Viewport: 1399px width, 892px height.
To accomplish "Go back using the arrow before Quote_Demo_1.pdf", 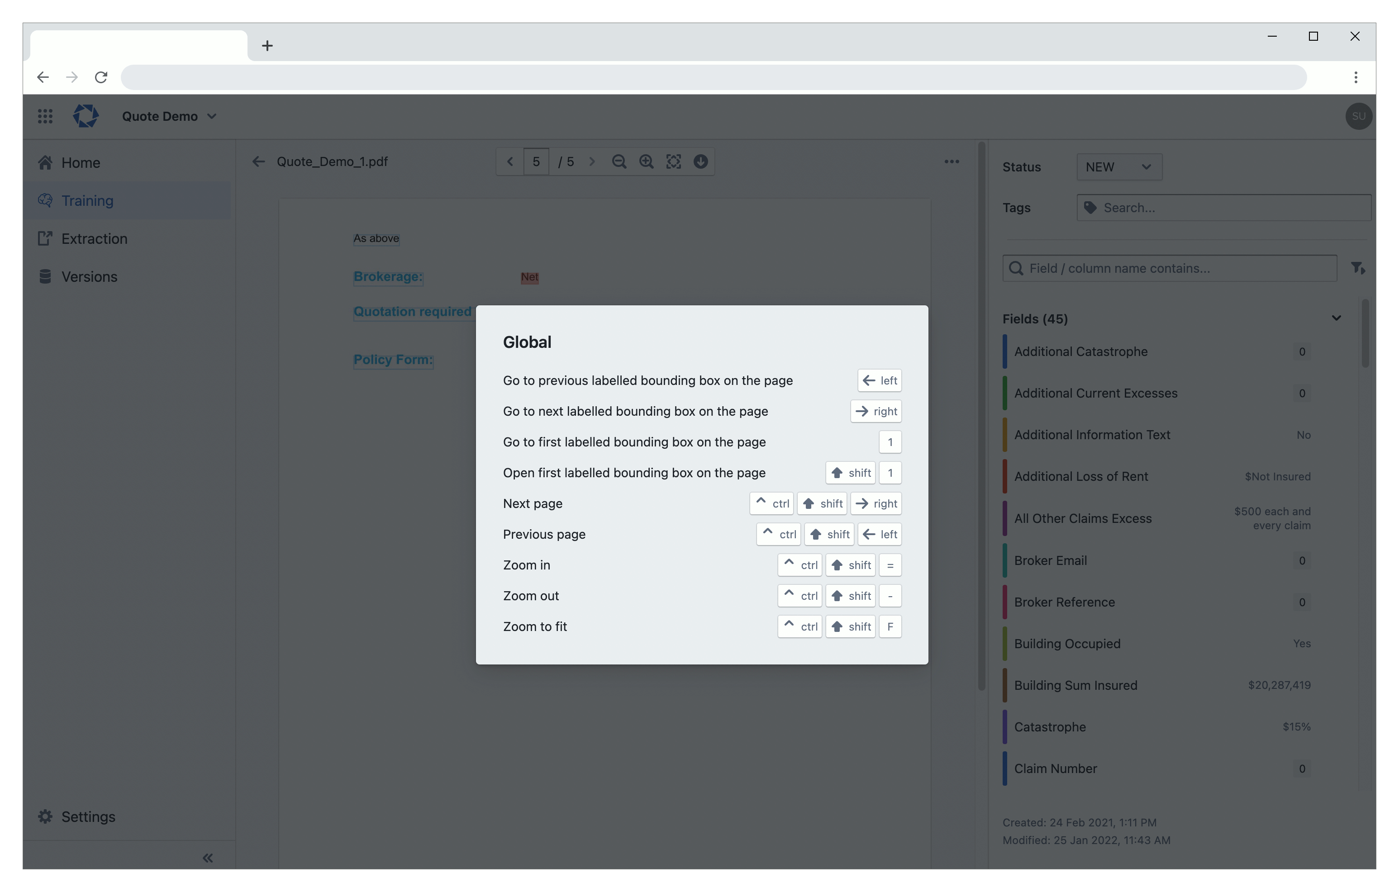I will coord(258,161).
